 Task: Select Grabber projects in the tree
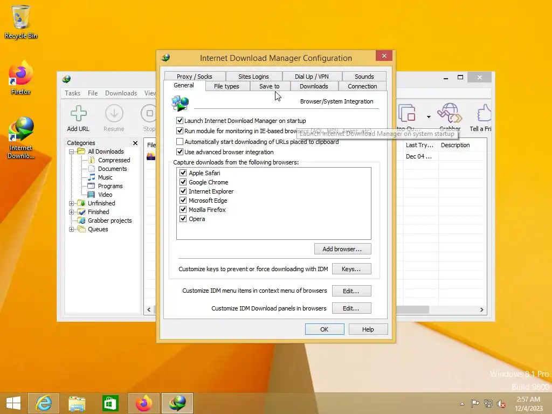click(109, 220)
